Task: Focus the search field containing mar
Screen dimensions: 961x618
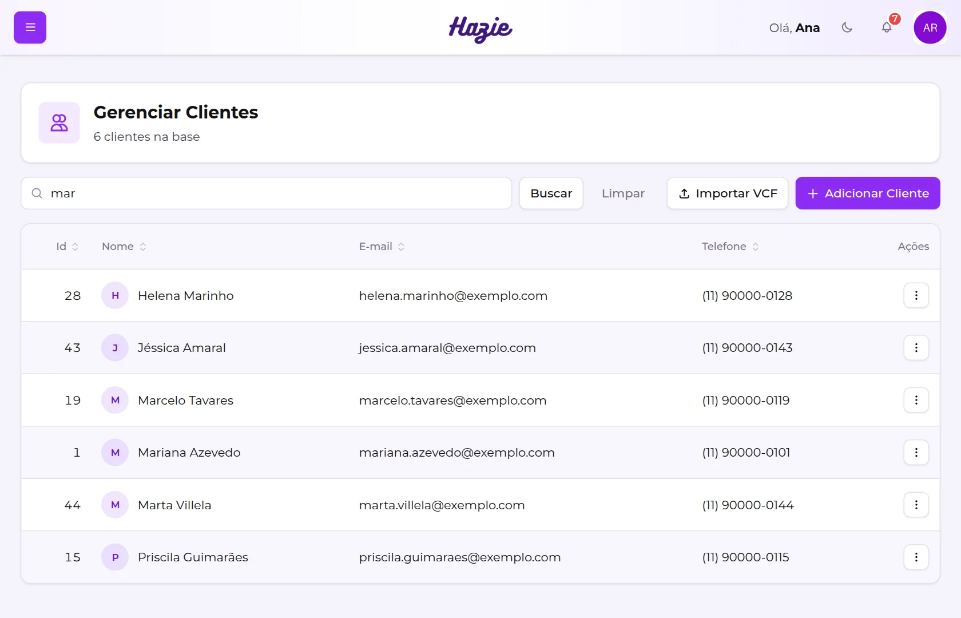Action: click(267, 193)
